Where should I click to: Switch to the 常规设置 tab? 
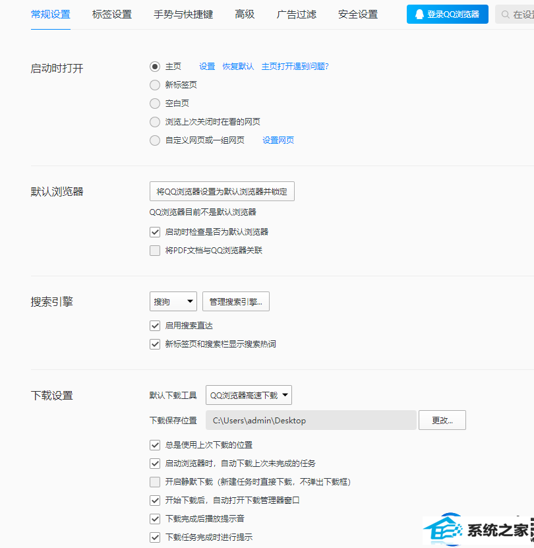[51, 15]
